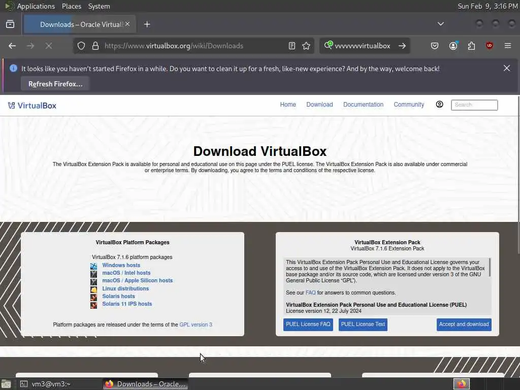Open Firefox account icon
This screenshot has height=390, width=520.
point(453,46)
